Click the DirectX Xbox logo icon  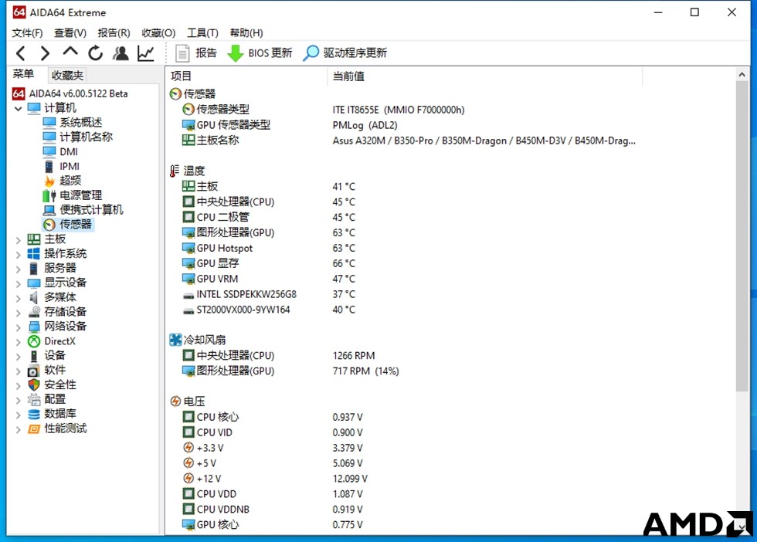[x=34, y=341]
